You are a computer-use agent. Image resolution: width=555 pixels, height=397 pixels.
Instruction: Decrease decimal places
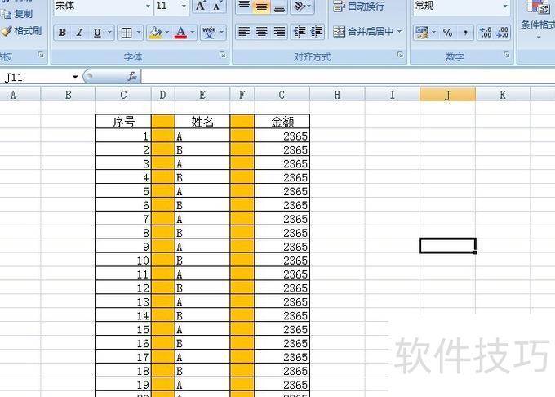(x=502, y=33)
